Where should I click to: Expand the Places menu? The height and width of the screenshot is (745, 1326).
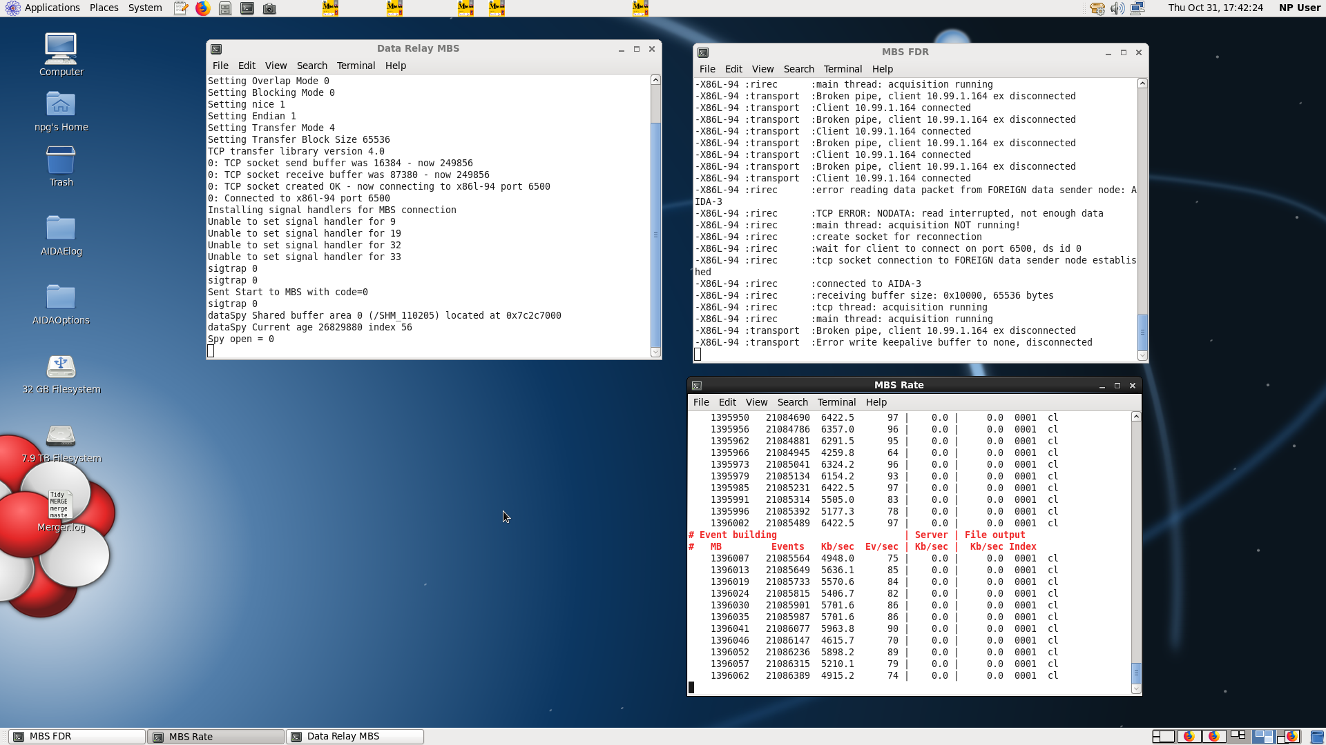[104, 8]
